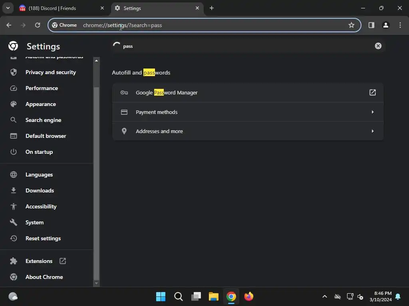Click the System wrench icon

14,222
